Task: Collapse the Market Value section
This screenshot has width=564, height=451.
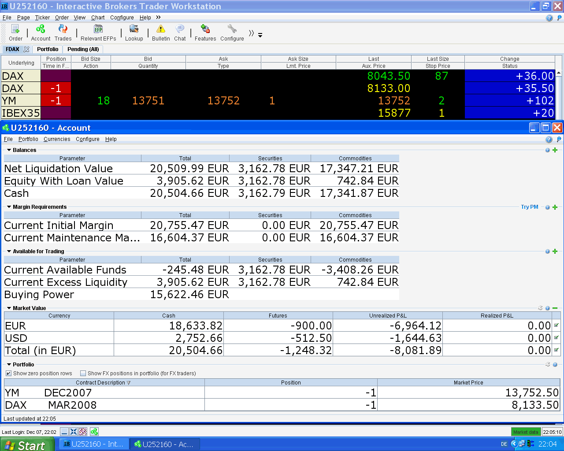Action: click(x=9, y=308)
